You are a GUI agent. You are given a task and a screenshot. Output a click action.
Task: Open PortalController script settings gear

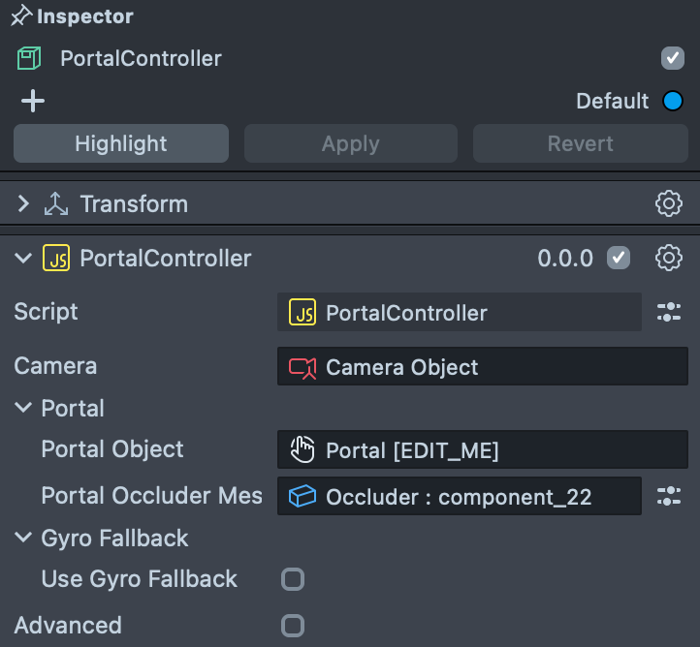pyautogui.click(x=669, y=258)
